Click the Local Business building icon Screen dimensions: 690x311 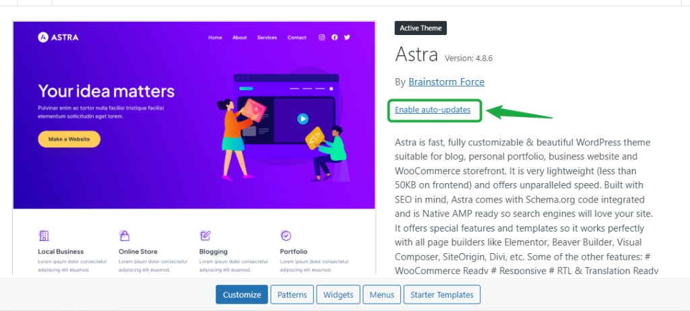[x=44, y=236]
